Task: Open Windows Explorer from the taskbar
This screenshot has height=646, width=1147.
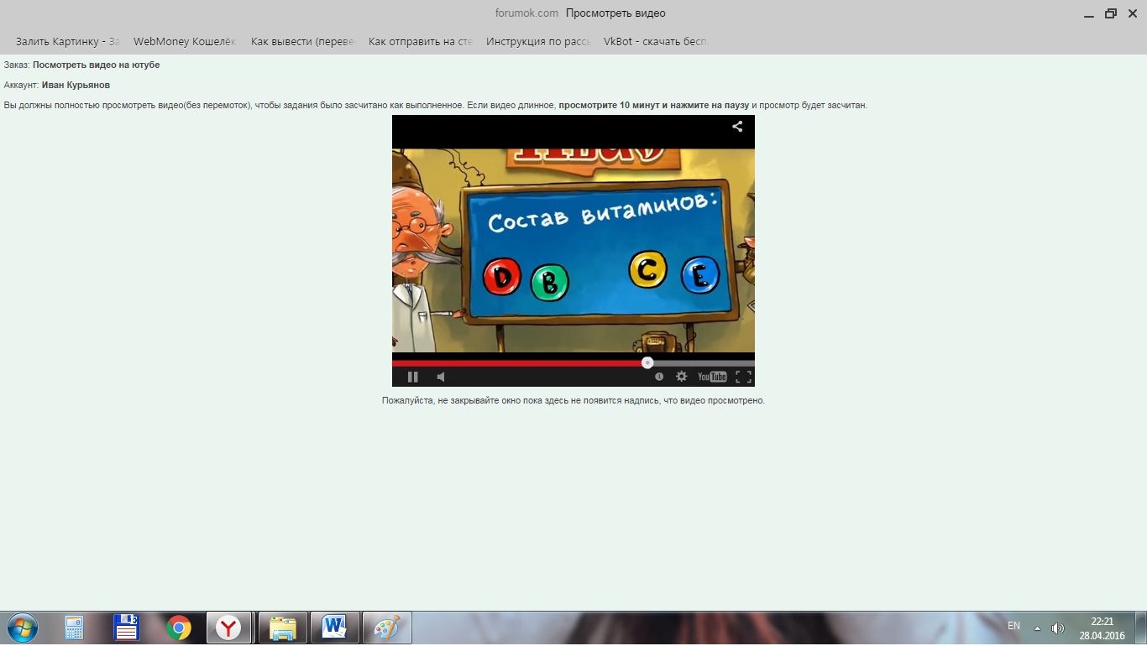Action: coord(283,628)
